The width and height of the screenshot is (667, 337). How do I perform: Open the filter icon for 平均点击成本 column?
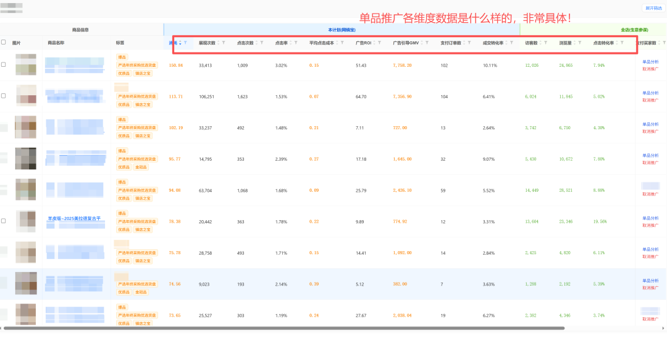(342, 43)
